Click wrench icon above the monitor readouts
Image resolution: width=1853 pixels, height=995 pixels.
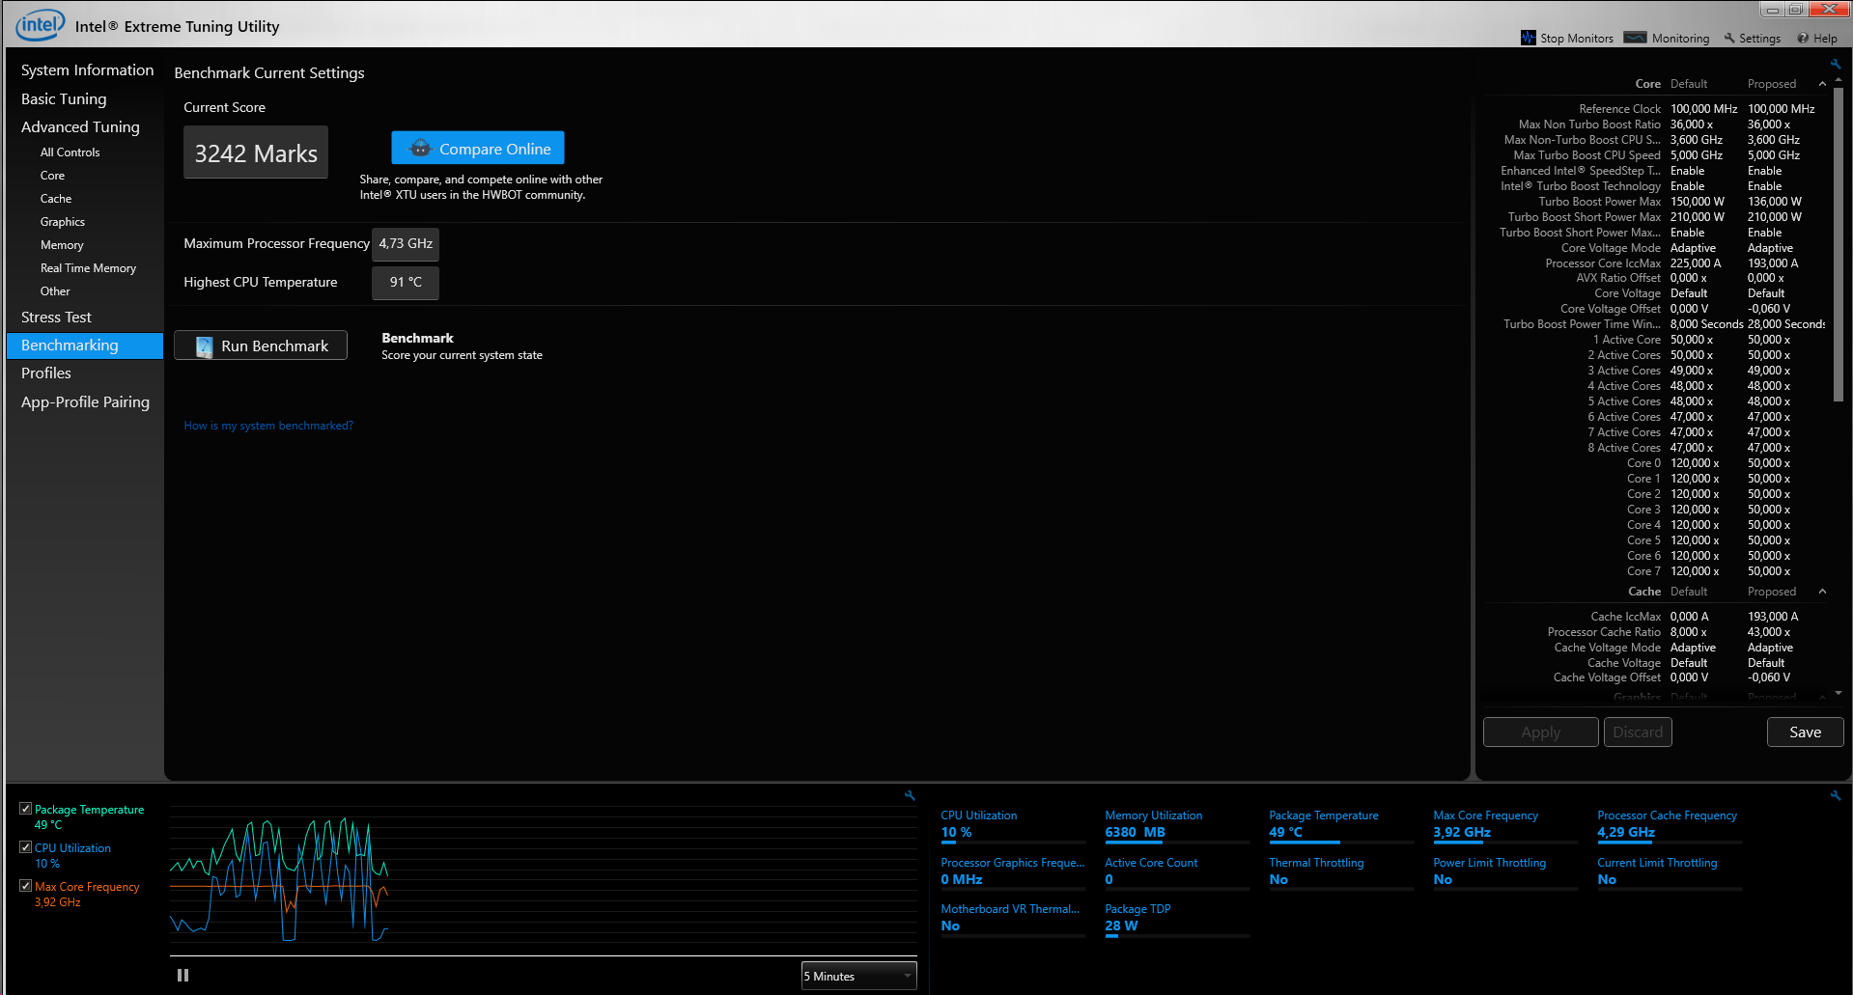tap(1836, 795)
